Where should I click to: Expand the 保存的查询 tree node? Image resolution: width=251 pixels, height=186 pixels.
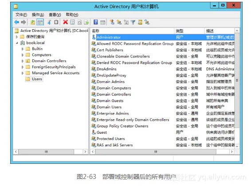click(x=17, y=37)
